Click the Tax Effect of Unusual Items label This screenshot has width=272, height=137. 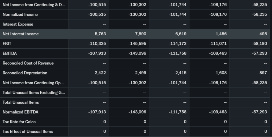[x=28, y=131]
